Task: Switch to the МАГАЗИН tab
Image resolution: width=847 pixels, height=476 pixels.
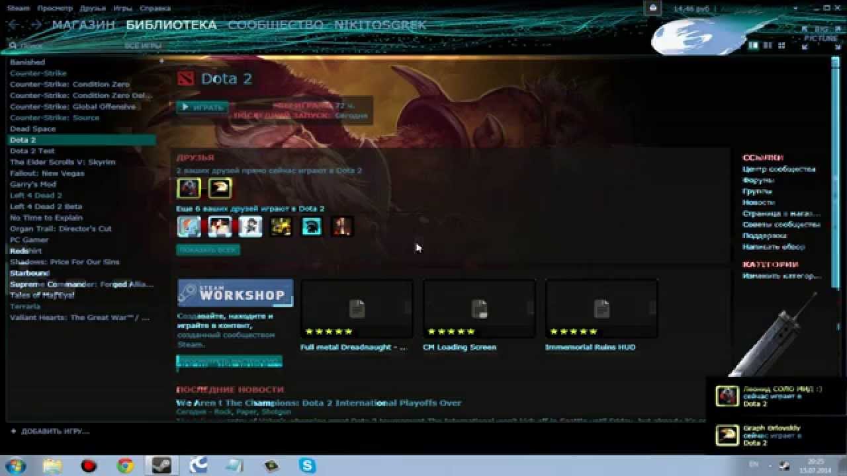Action: point(84,25)
